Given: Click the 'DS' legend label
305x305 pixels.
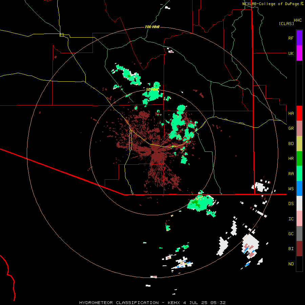Looking at the screenshot, I should tap(291, 204).
